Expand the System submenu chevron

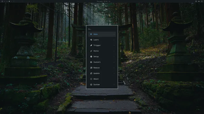(x=114, y=85)
